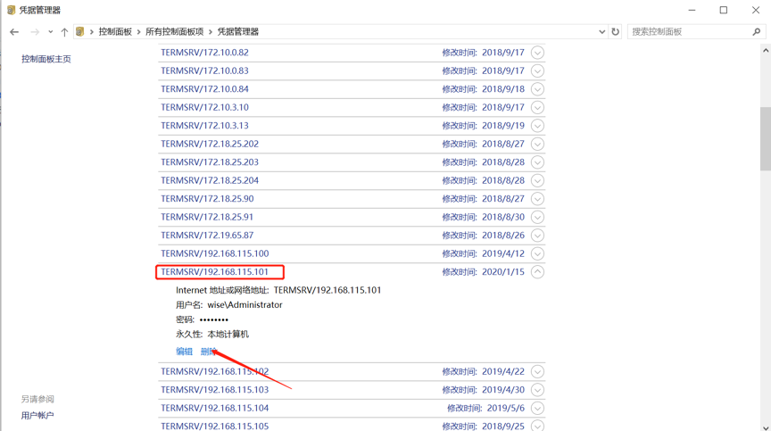
Task: Click the Forward navigation arrow
Action: [35, 32]
